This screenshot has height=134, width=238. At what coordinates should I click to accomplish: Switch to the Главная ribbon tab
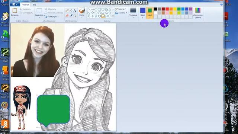(25, 5)
